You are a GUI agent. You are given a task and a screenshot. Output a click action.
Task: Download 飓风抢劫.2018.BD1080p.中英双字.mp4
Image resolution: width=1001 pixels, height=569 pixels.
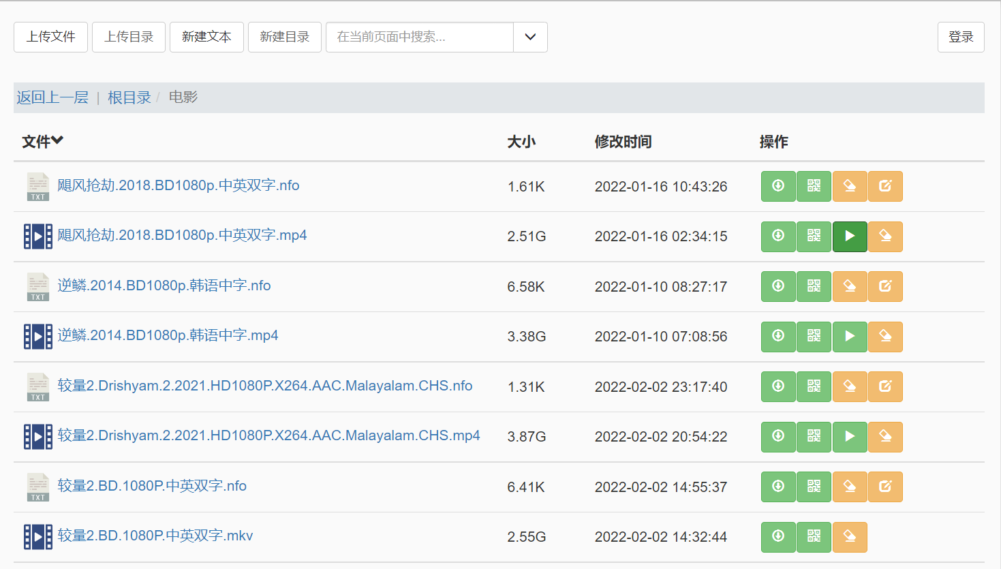[778, 236]
